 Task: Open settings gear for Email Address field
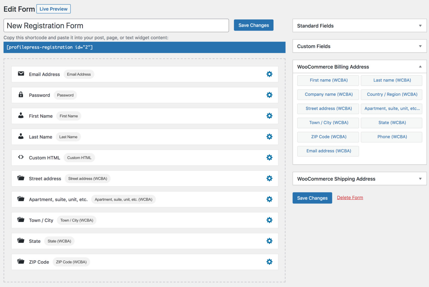coord(269,74)
